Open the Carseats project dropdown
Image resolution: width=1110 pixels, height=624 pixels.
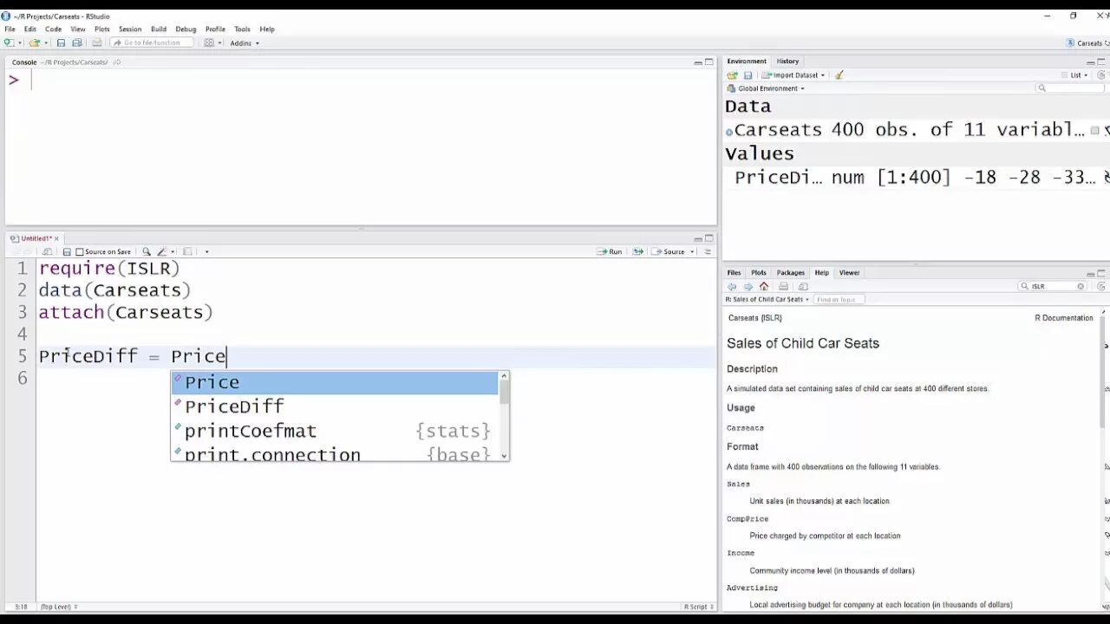tap(1087, 42)
